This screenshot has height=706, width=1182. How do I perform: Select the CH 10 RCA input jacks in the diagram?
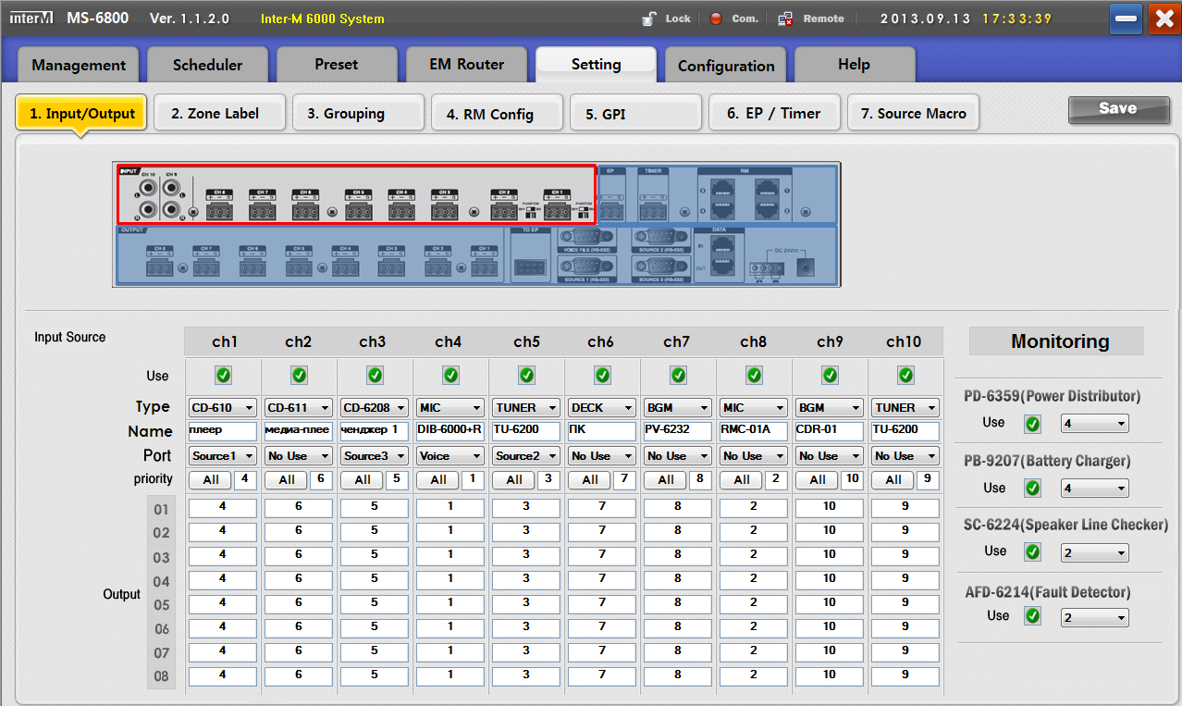point(146,197)
